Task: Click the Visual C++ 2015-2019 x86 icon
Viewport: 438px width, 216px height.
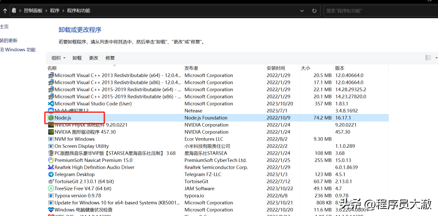Action: [51, 97]
